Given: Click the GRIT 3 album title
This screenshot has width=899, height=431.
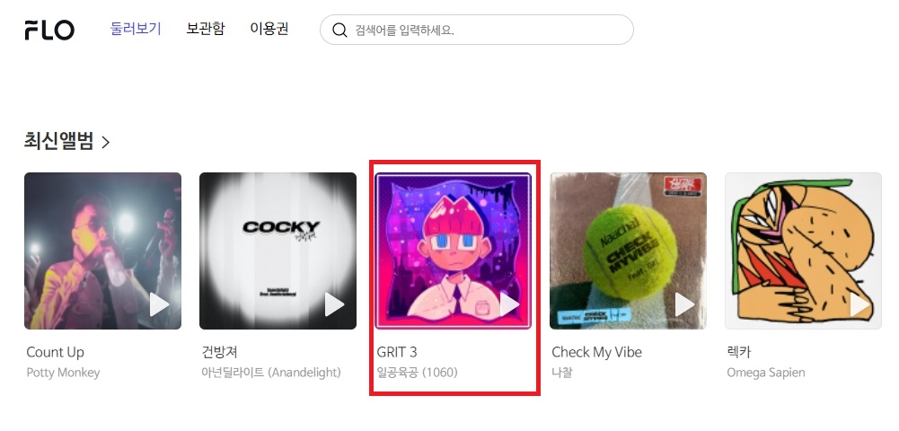Looking at the screenshot, I should [x=397, y=352].
